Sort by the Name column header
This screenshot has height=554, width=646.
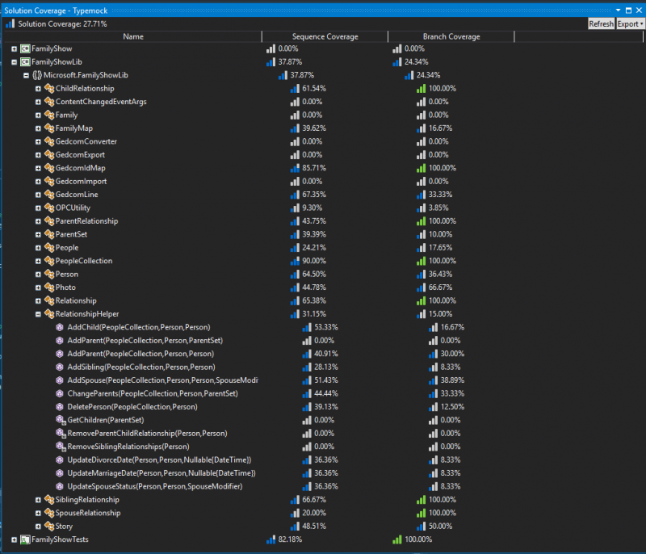tap(132, 36)
